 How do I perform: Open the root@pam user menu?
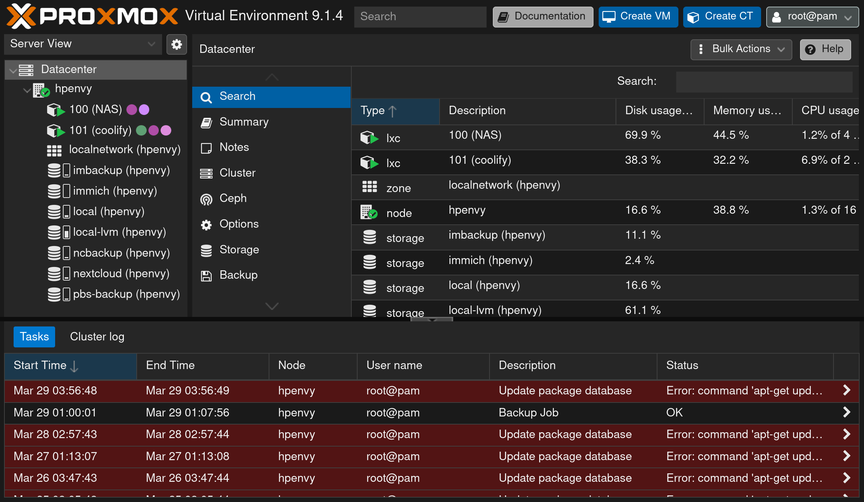pos(812,17)
